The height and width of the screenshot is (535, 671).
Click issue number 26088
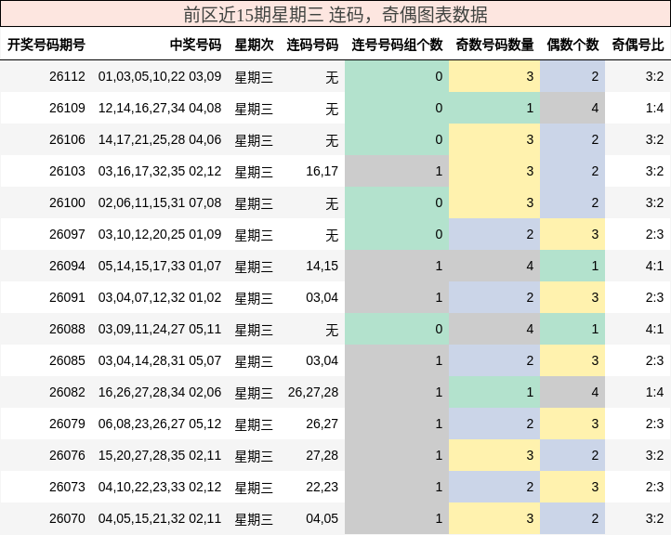click(x=67, y=330)
